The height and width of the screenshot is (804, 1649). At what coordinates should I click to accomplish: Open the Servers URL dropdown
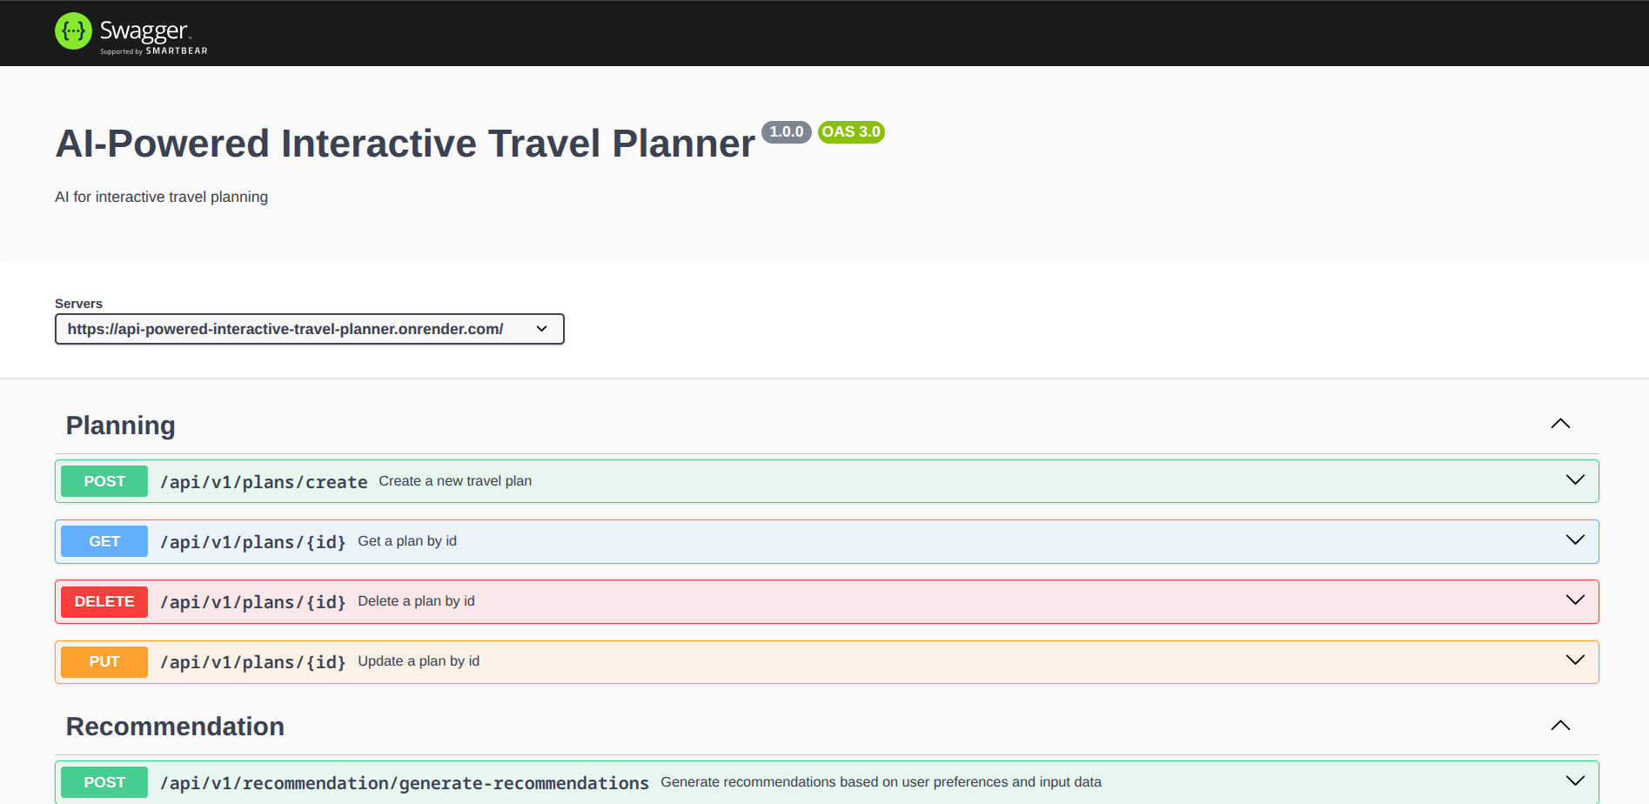pyautogui.click(x=310, y=329)
